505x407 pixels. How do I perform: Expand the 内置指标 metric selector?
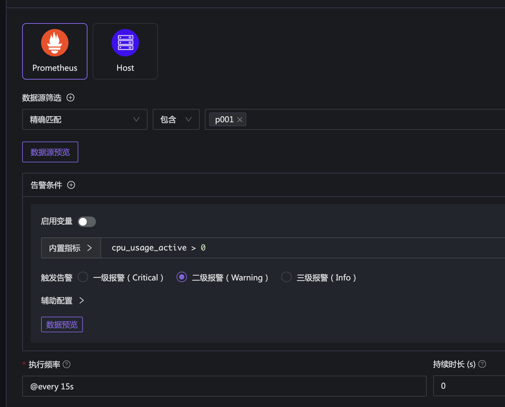71,248
